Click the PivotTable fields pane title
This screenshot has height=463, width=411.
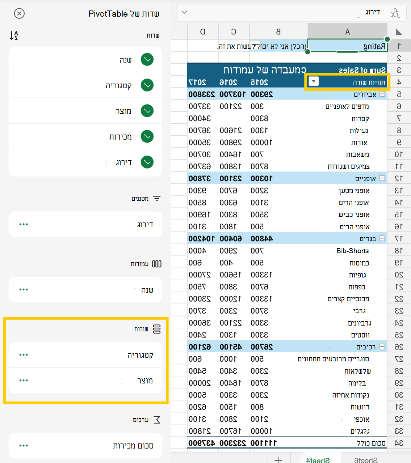(124, 14)
